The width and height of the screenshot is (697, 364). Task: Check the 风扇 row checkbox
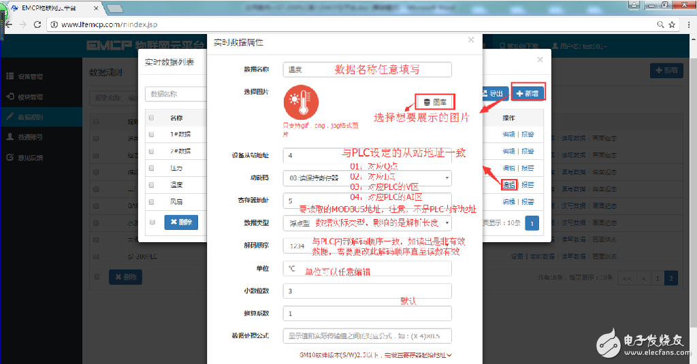[x=152, y=202]
